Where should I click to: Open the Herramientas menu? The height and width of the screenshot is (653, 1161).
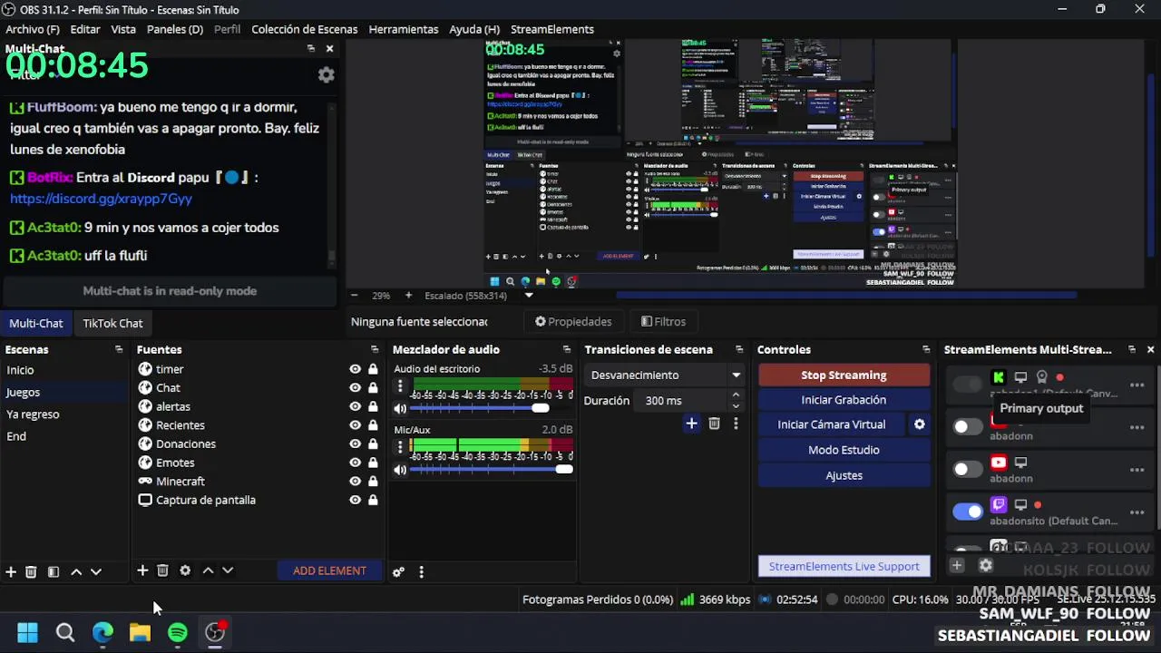404,29
